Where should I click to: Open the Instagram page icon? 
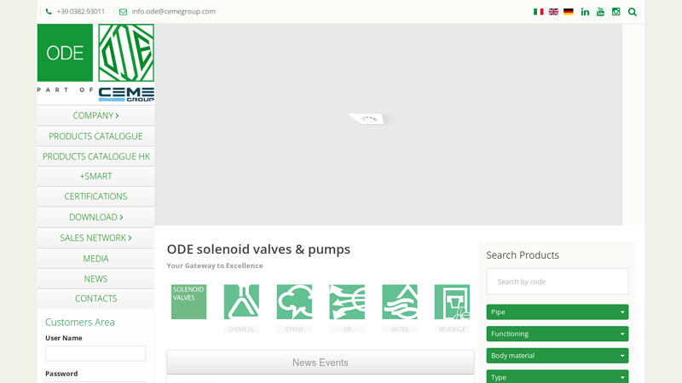point(616,12)
